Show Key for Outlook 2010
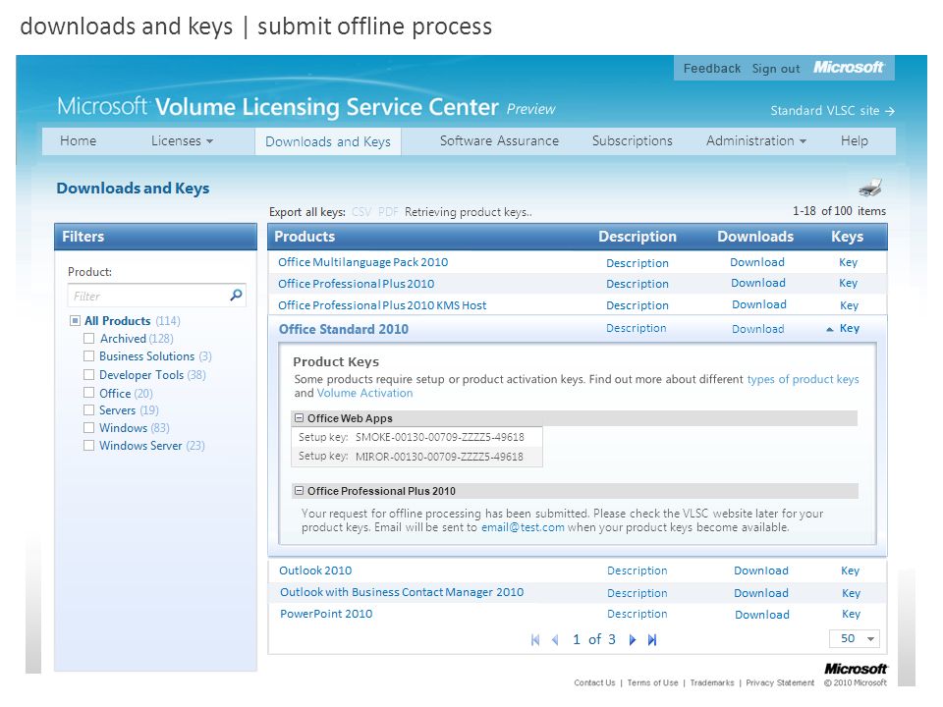Viewport: 943px width, 707px height. tap(850, 571)
